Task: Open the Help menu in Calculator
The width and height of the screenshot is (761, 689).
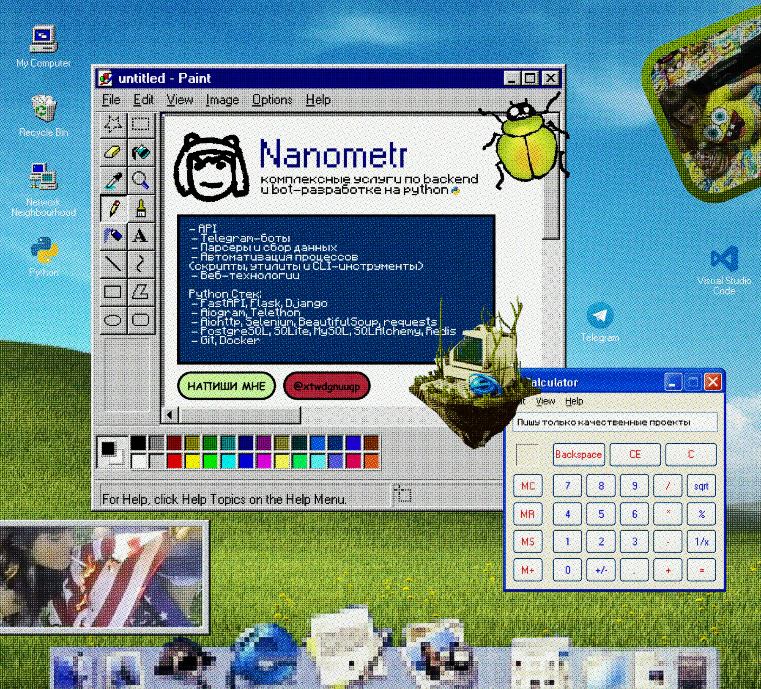Action: point(574,401)
